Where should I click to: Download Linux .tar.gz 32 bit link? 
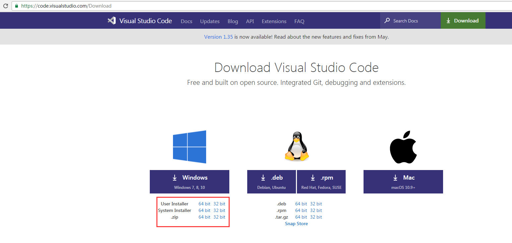pos(316,217)
